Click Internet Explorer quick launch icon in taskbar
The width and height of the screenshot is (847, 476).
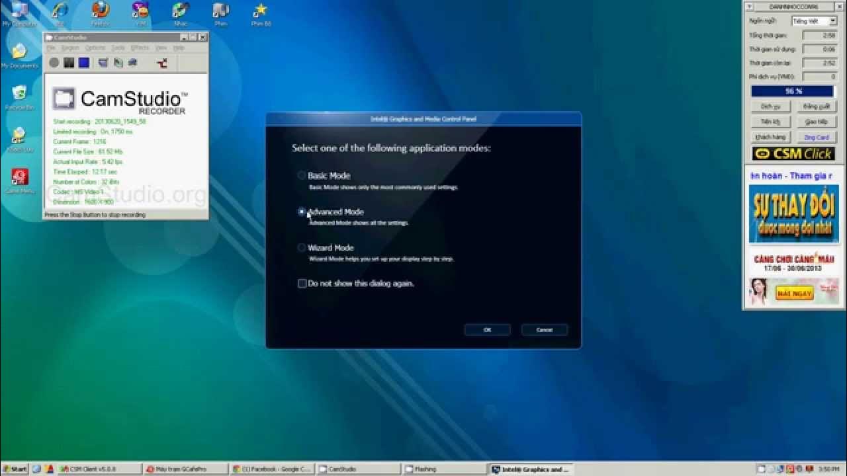pyautogui.click(x=36, y=469)
